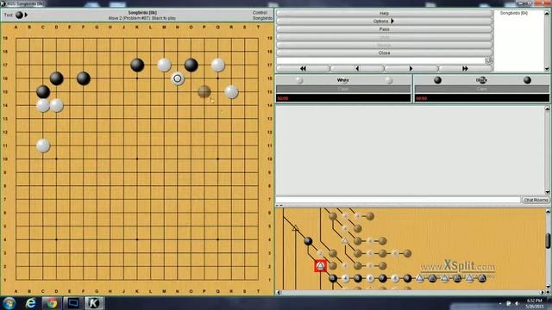Open the monitor app on taskbar

tap(73, 303)
